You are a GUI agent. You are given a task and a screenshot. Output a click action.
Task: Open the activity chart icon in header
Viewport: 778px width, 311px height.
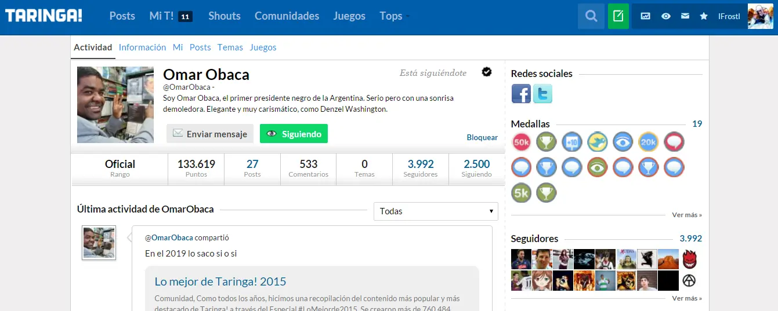click(645, 16)
